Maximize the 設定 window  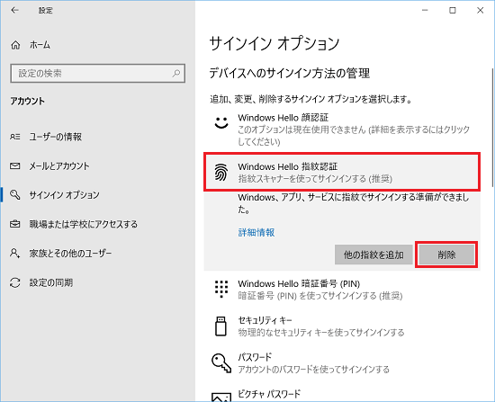453,11
